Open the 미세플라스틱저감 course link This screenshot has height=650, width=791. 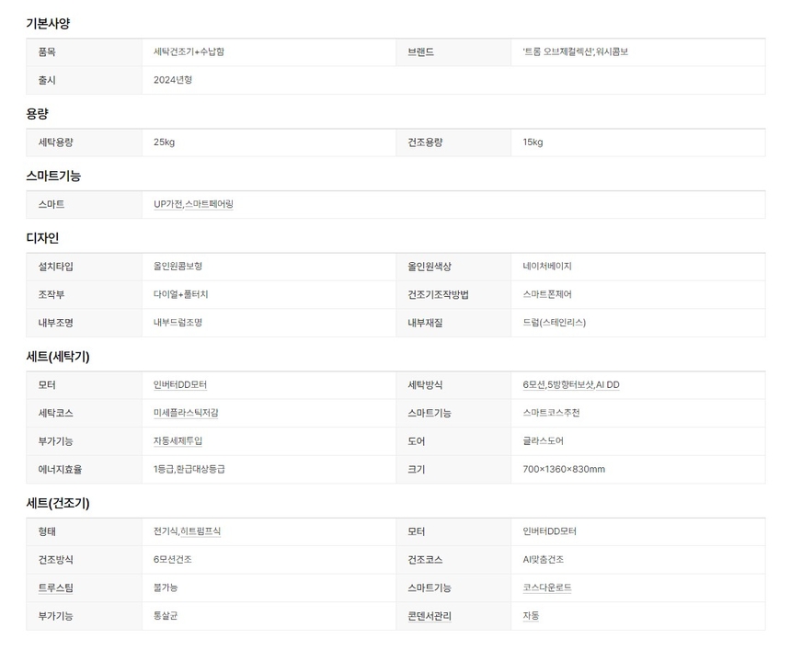click(x=186, y=413)
